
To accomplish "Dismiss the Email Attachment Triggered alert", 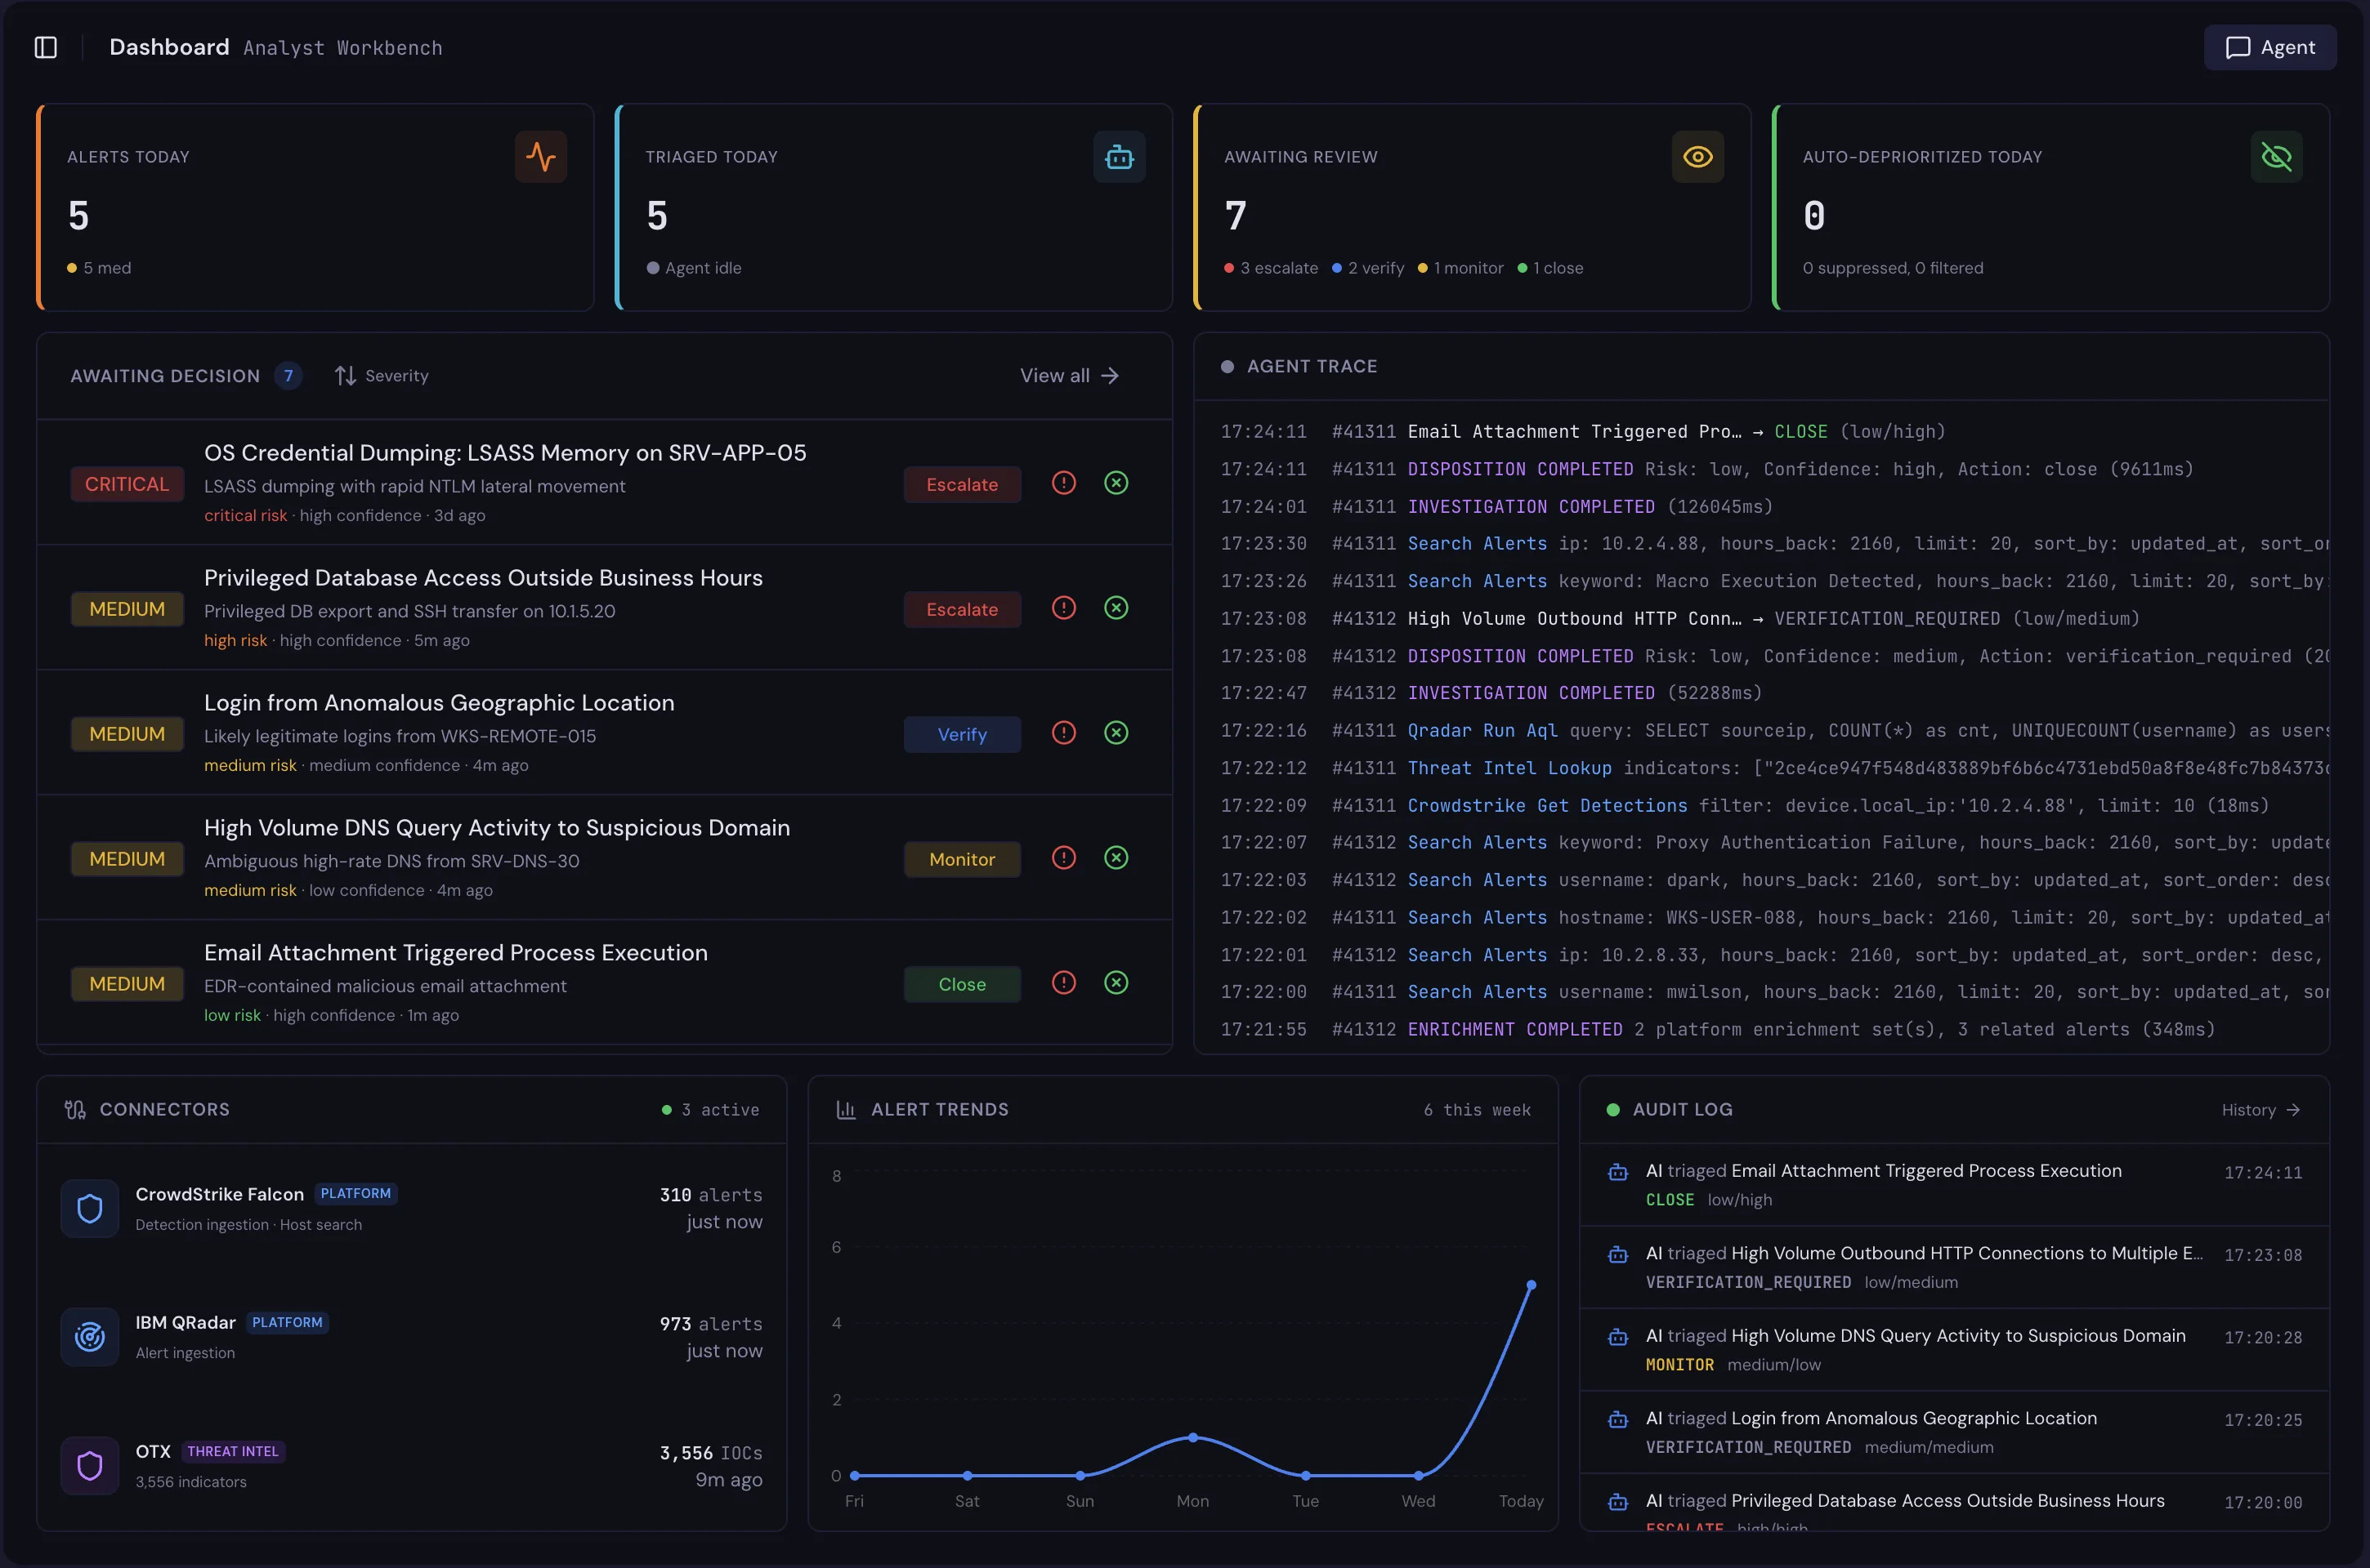I will tap(1116, 983).
